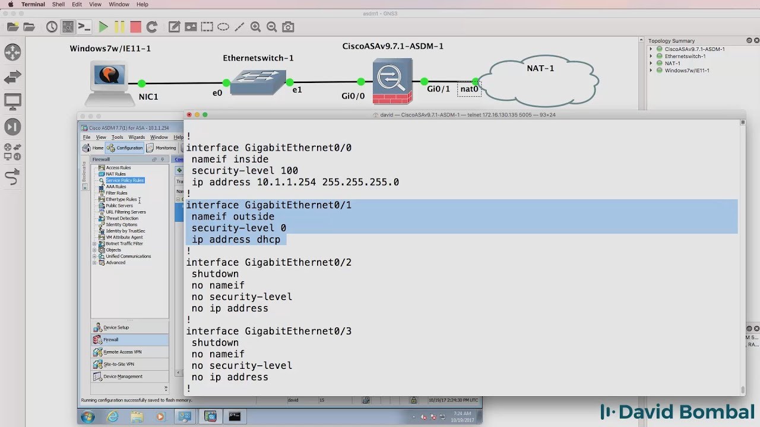Click the ASDM Configuration button
760x427 pixels.
pyautogui.click(x=125, y=148)
